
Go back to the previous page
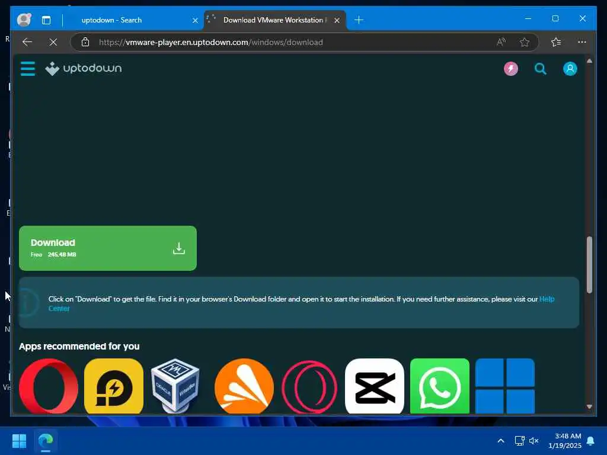click(x=27, y=42)
